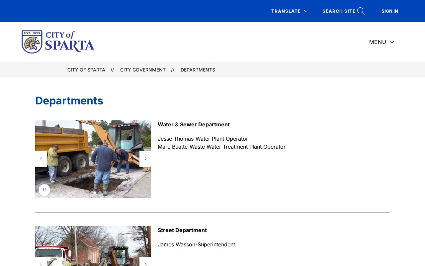
Task: Click Jesse Thomas-Water Plant Operator text
Action: (x=203, y=139)
